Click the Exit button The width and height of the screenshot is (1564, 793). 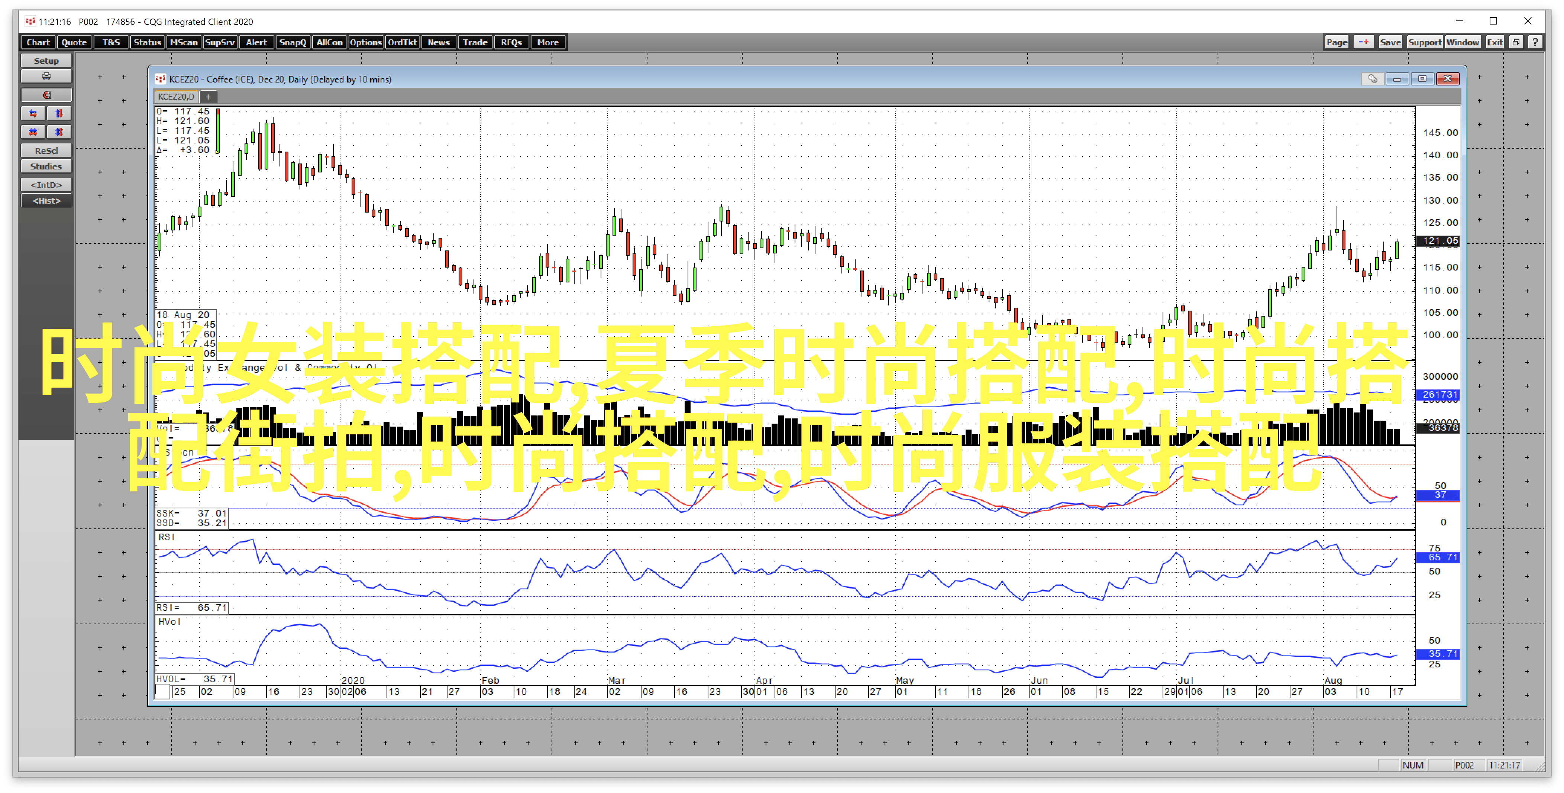tap(1494, 42)
